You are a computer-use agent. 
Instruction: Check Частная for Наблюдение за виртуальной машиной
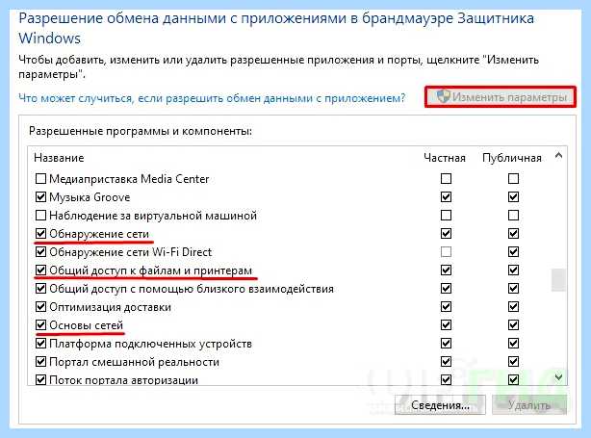pyautogui.click(x=446, y=216)
